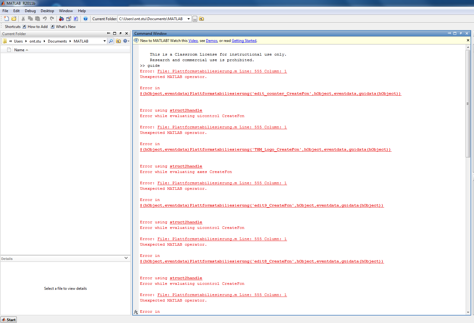Open the GUIDE tool icon
474x323 pixels.
point(69,19)
